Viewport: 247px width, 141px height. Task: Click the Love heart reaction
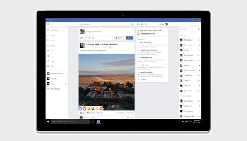[84, 109]
